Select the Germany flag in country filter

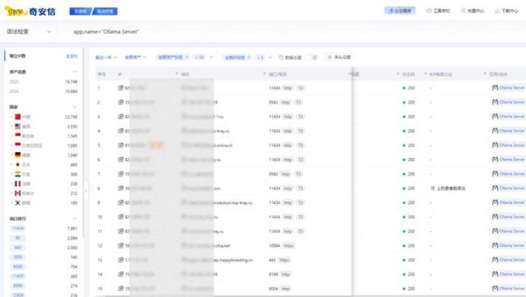tap(18, 155)
